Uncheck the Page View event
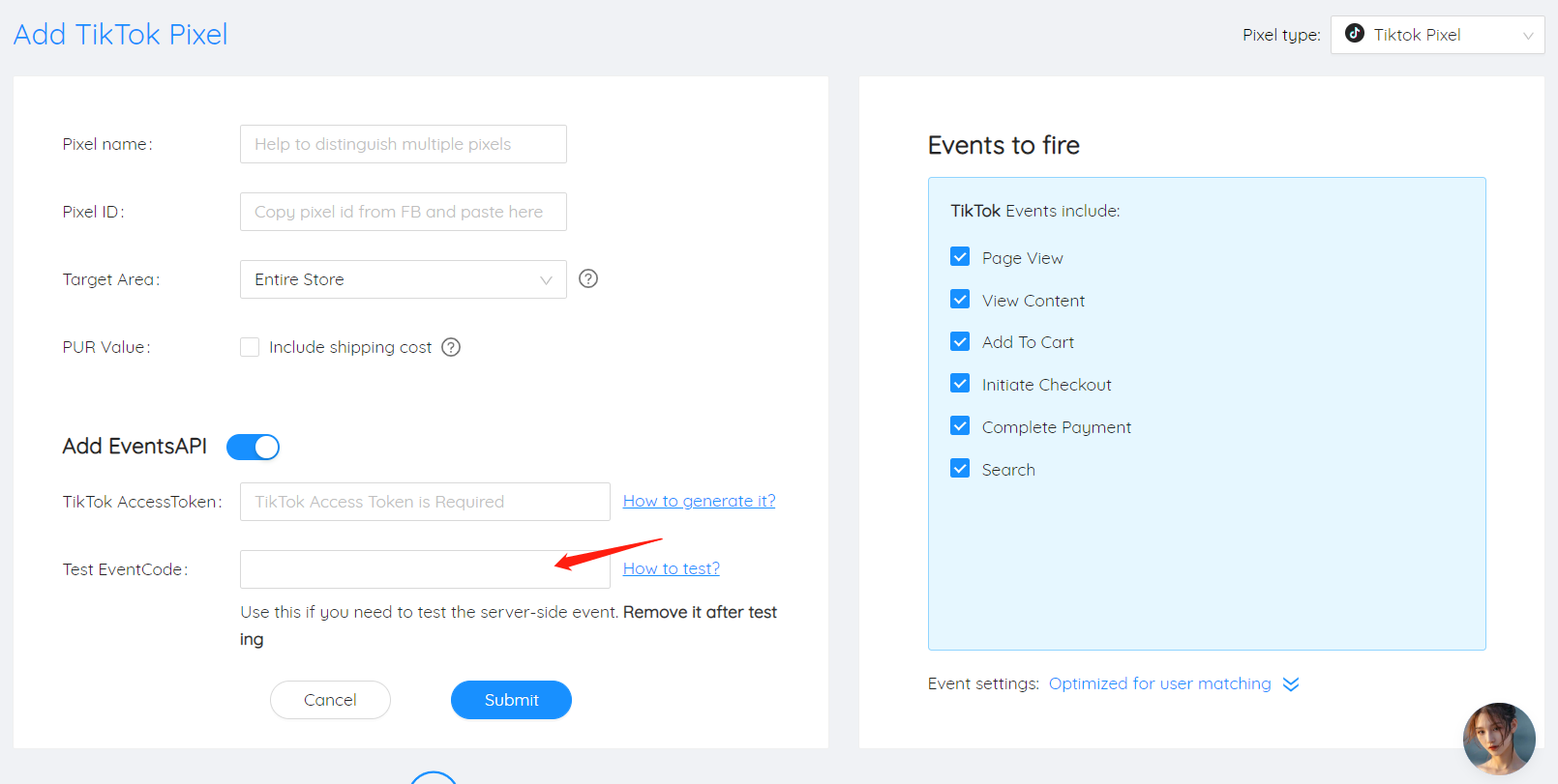The height and width of the screenshot is (784, 1558). [x=960, y=257]
